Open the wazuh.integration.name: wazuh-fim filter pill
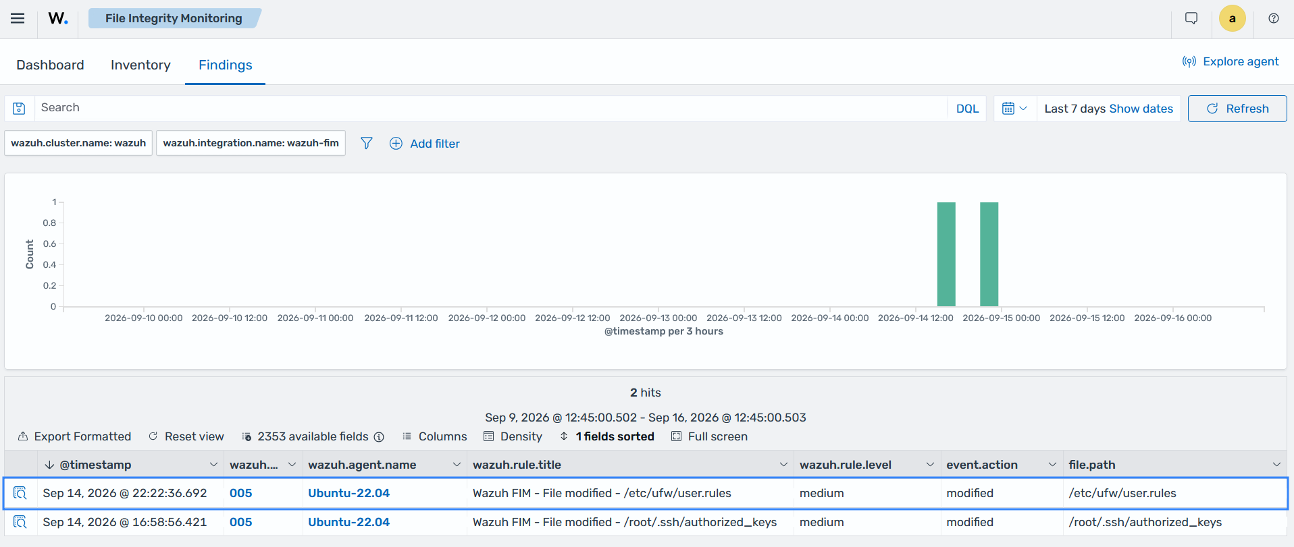Image resolution: width=1294 pixels, height=547 pixels. pos(251,143)
